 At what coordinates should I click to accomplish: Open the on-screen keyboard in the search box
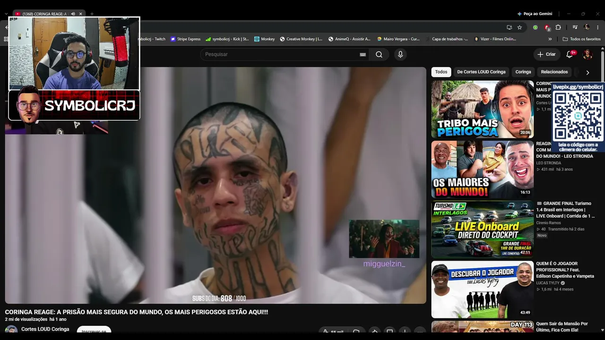363,55
